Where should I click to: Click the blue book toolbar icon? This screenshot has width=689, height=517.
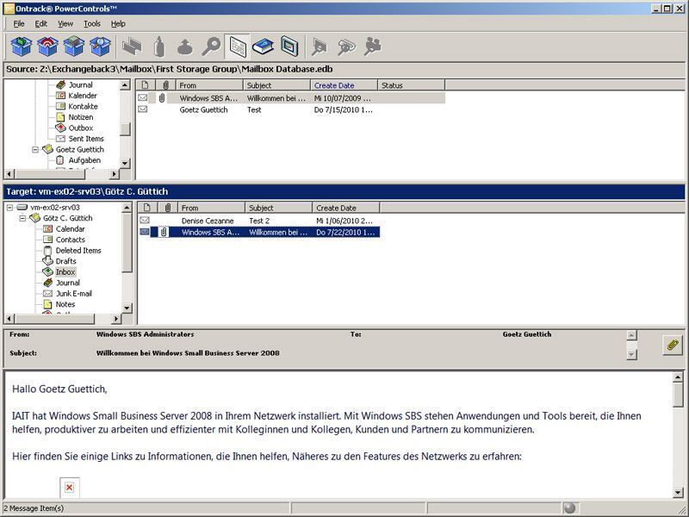pyautogui.click(x=263, y=47)
